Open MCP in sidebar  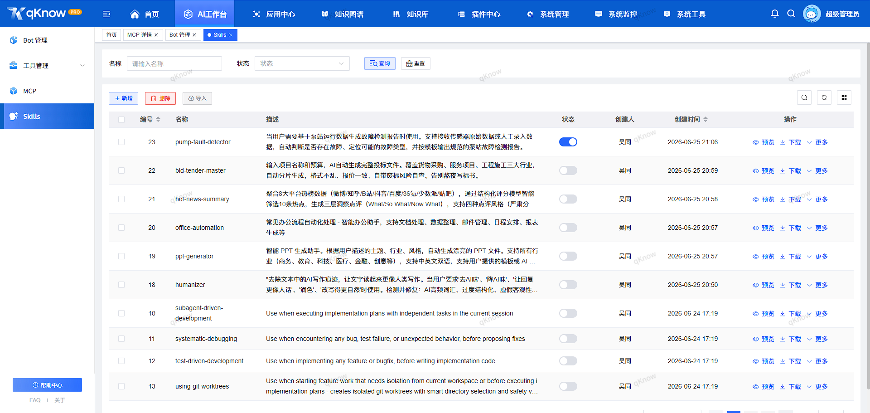coord(47,91)
